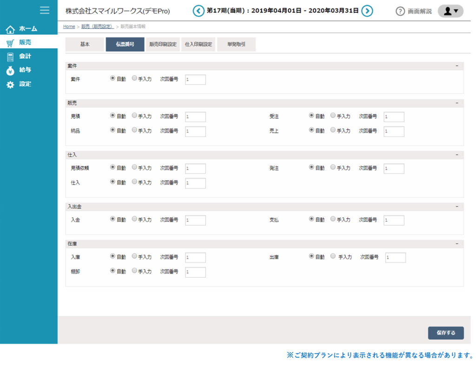
Task: Click the 受注 次回番号 input field
Action: [394, 117]
